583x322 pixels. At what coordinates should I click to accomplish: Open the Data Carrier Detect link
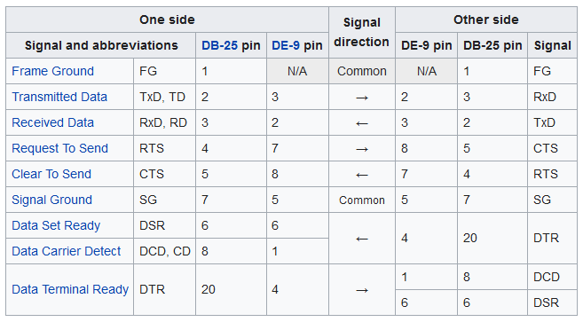click(67, 251)
